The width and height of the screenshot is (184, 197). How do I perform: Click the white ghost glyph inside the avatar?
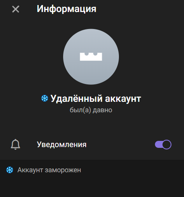(x=91, y=57)
